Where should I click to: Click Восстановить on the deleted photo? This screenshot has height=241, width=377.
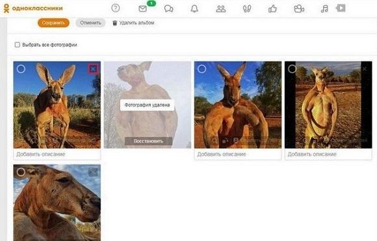(x=148, y=141)
